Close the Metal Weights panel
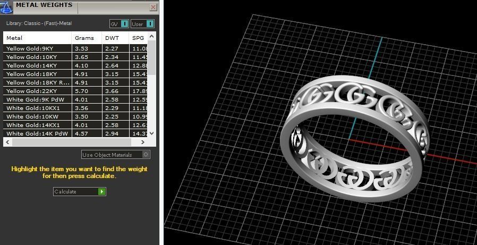477x245 pixels. [154, 7]
